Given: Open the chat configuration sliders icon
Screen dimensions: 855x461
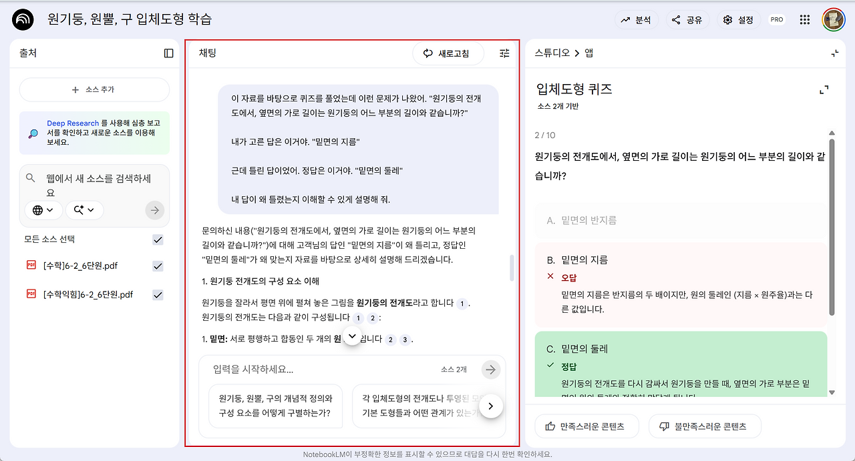Looking at the screenshot, I should (x=504, y=53).
